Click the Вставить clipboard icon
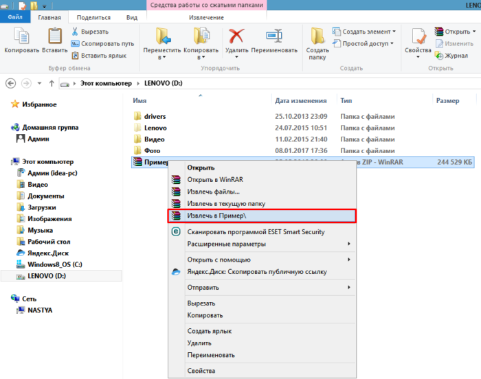Image resolution: width=481 pixels, height=379 pixels. point(55,36)
